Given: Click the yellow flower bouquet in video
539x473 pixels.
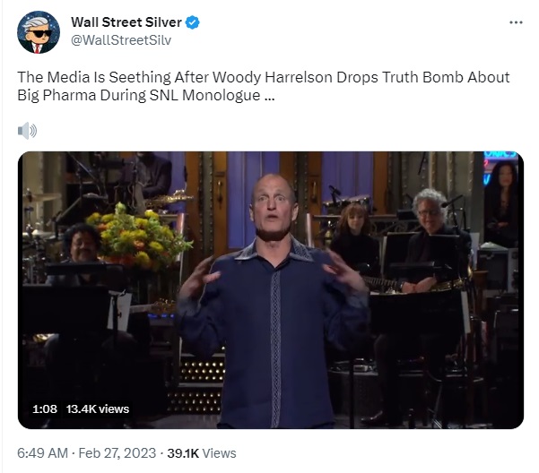Looking at the screenshot, I should tap(137, 235).
